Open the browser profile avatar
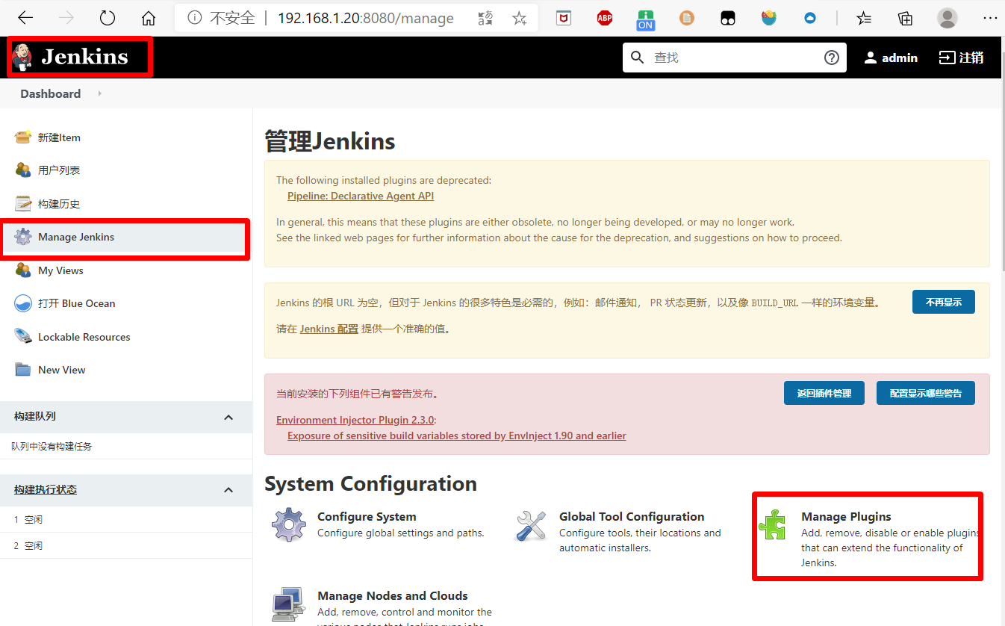This screenshot has width=1005, height=626. pos(948,18)
